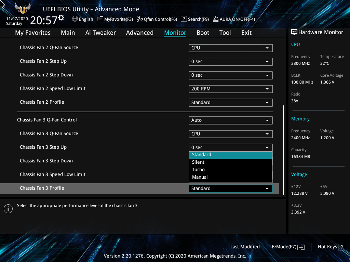The height and width of the screenshot is (262, 350).
Task: Open MyFavorite(F3) list icon
Action: (x=100, y=19)
